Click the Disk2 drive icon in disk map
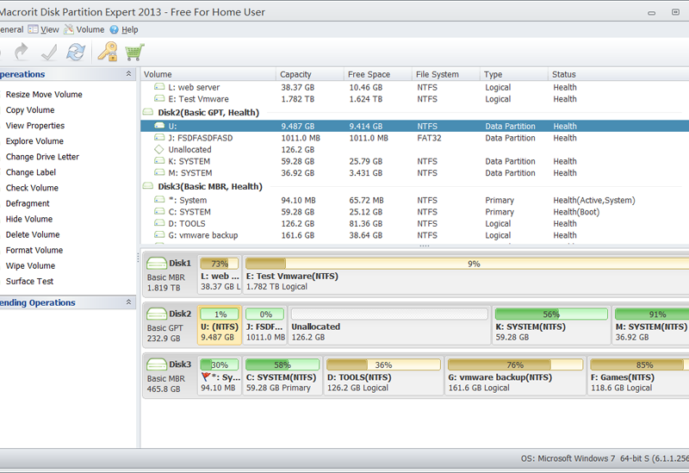This screenshot has height=473, width=689. pyautogui.click(x=157, y=314)
